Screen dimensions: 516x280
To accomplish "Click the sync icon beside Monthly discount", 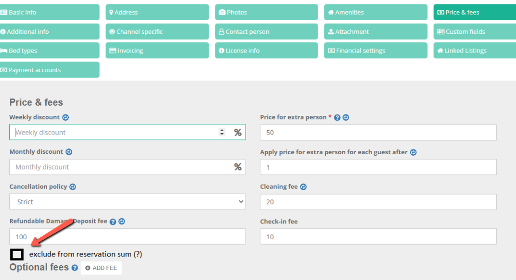I will click(69, 152).
